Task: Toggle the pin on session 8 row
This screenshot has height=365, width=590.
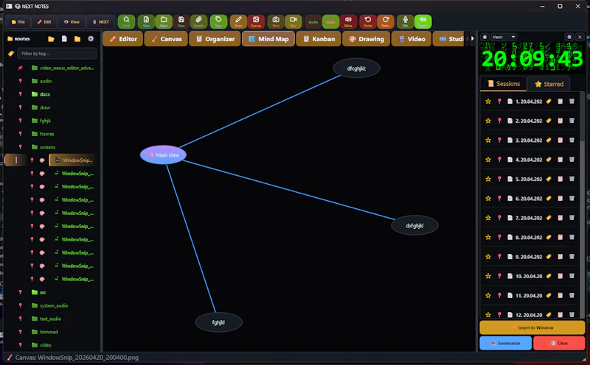Action: click(x=499, y=238)
